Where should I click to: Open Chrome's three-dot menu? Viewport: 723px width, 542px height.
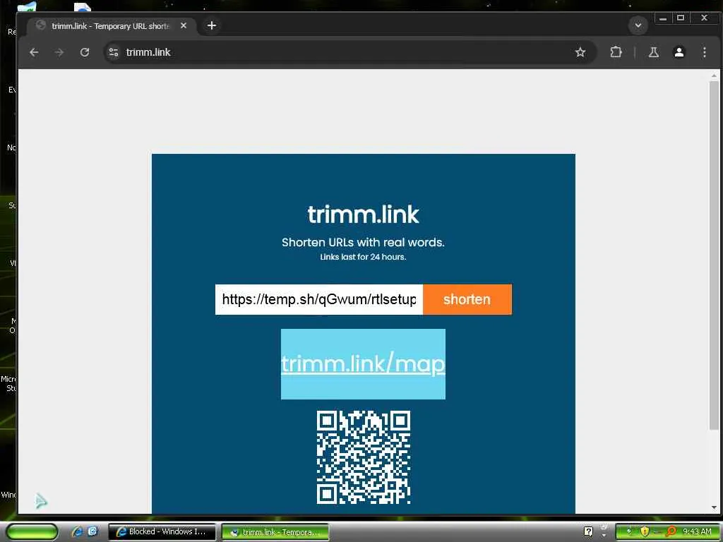704,52
